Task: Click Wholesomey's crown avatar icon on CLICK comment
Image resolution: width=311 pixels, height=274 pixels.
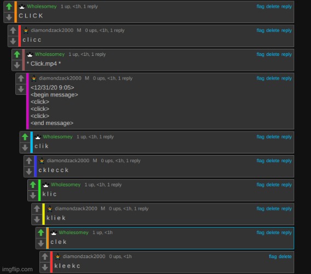Action: (x=22, y=7)
